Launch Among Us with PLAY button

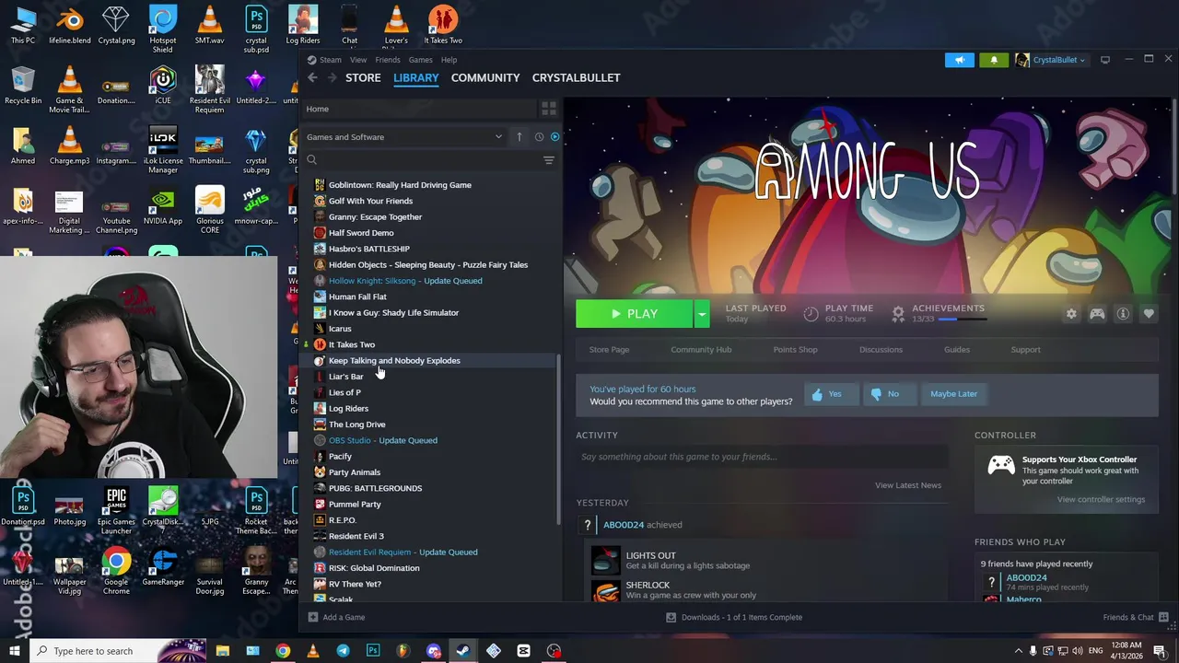[635, 314]
